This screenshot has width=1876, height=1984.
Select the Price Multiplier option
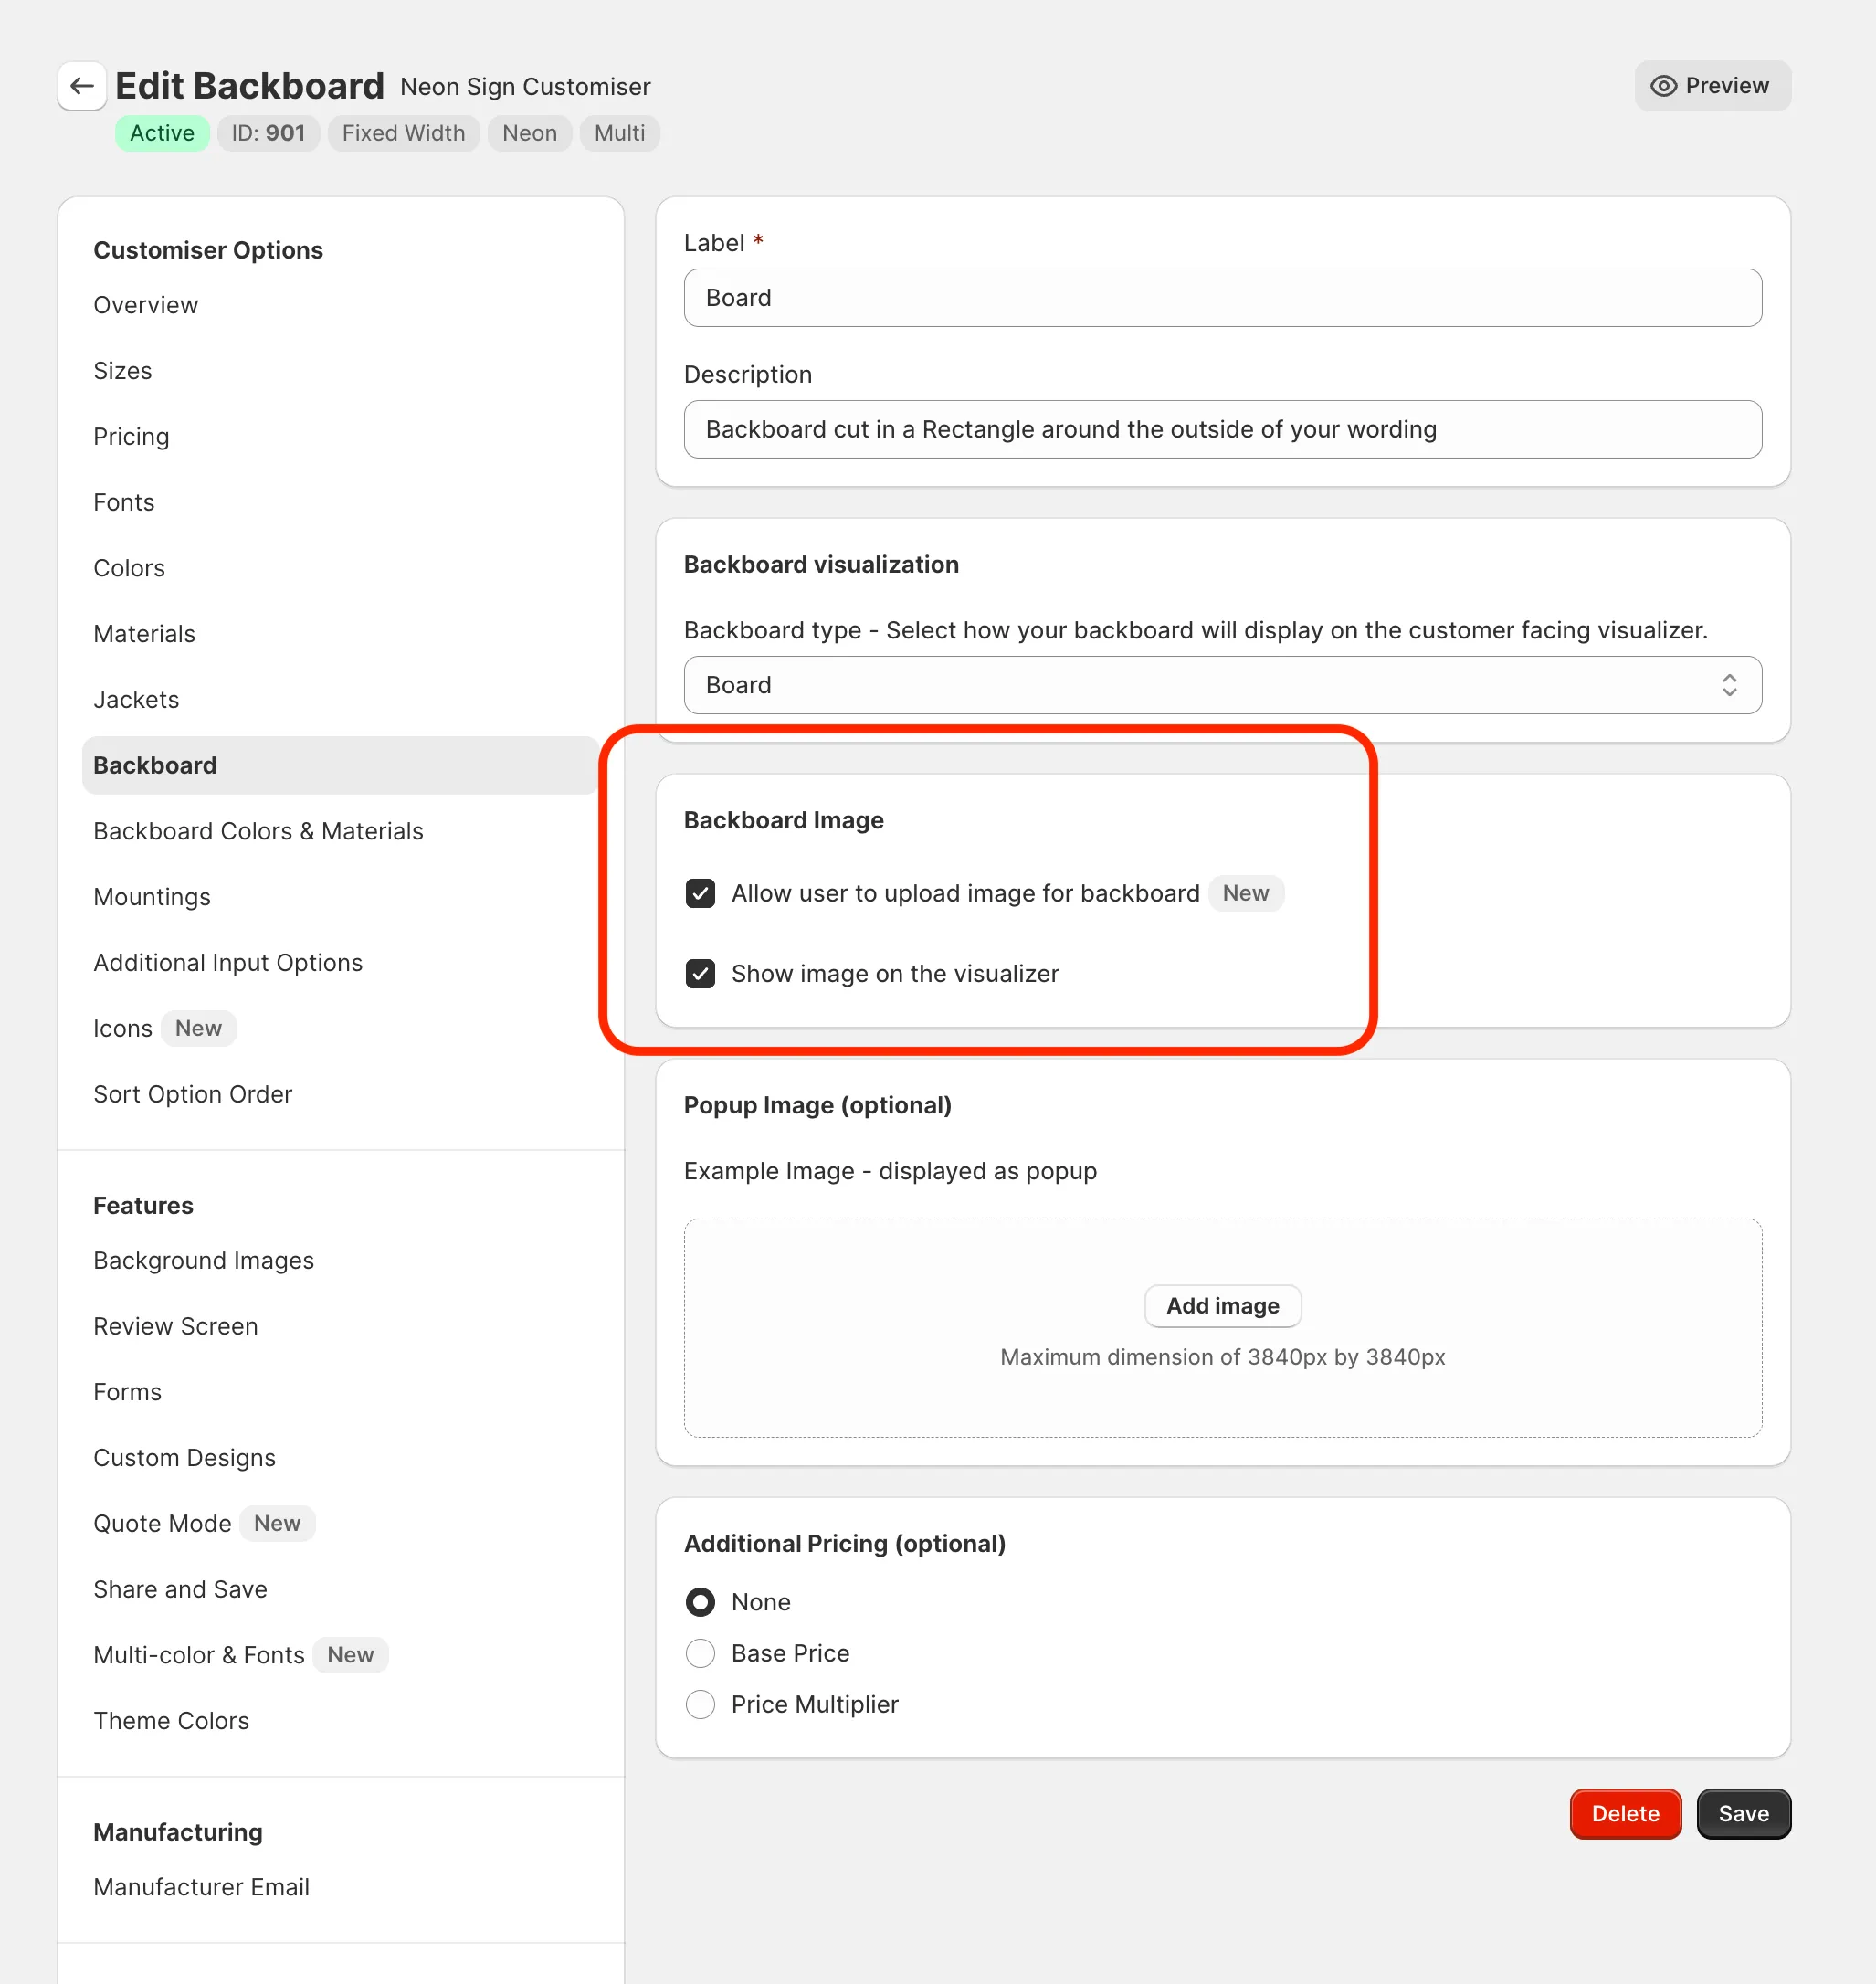(x=700, y=1704)
